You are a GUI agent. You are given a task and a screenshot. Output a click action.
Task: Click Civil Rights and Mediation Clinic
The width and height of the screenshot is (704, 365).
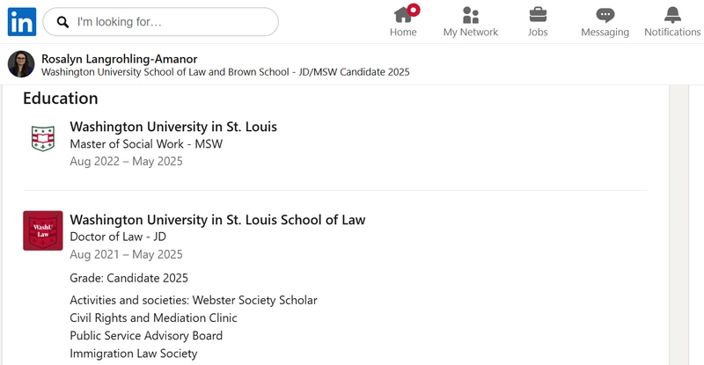coord(153,318)
